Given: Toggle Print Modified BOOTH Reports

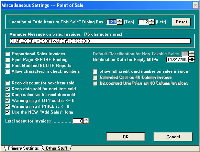Looking at the screenshot, I should (8, 66).
